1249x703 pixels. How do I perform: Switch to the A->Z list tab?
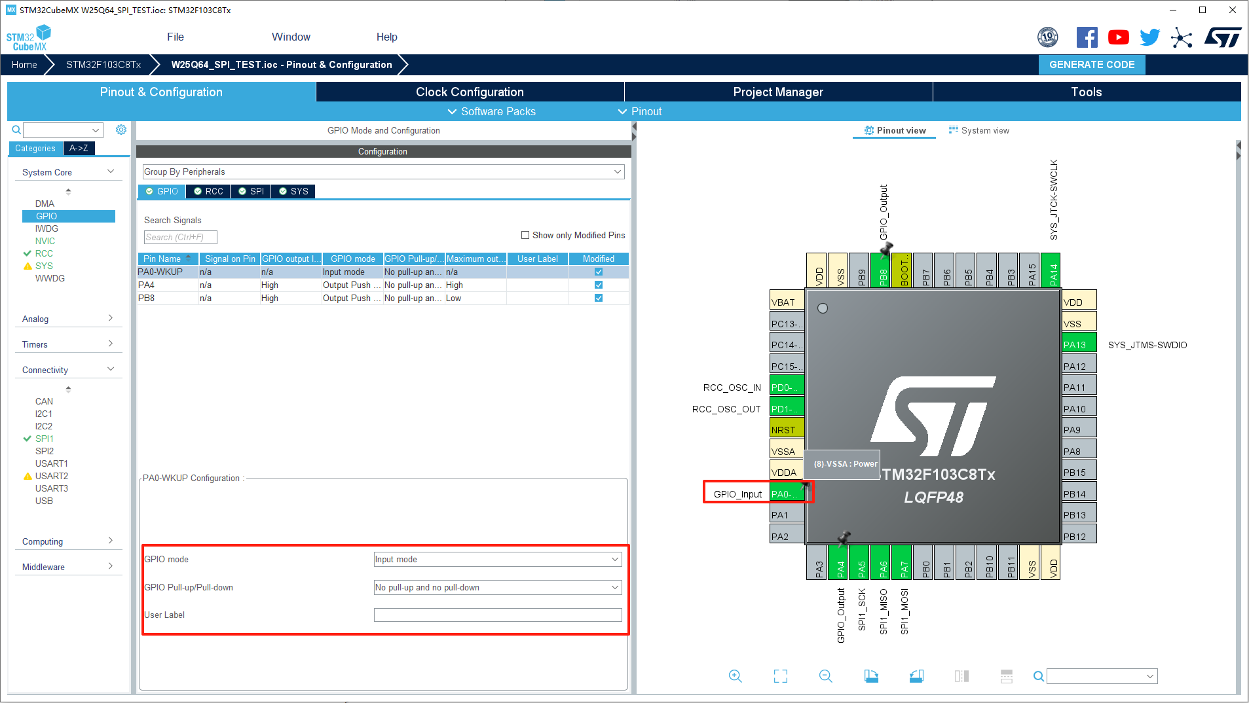[79, 149]
